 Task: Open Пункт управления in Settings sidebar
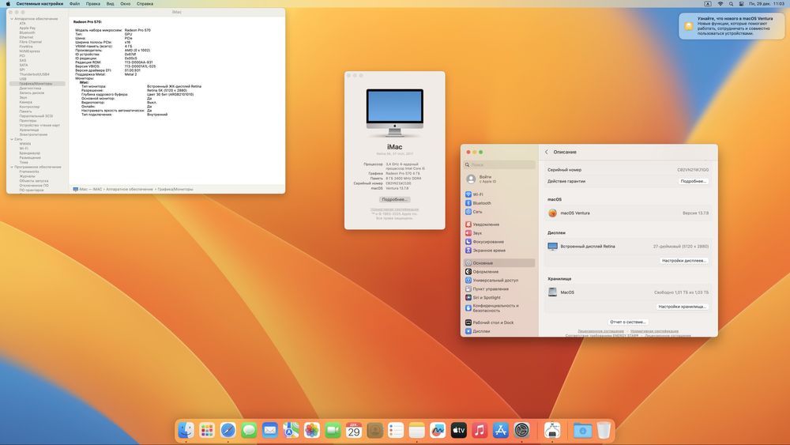pyautogui.click(x=499, y=288)
